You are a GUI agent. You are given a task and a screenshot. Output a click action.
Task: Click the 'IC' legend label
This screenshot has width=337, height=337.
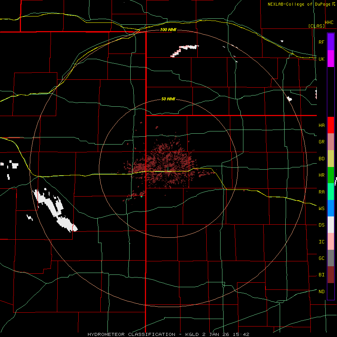tap(321, 242)
